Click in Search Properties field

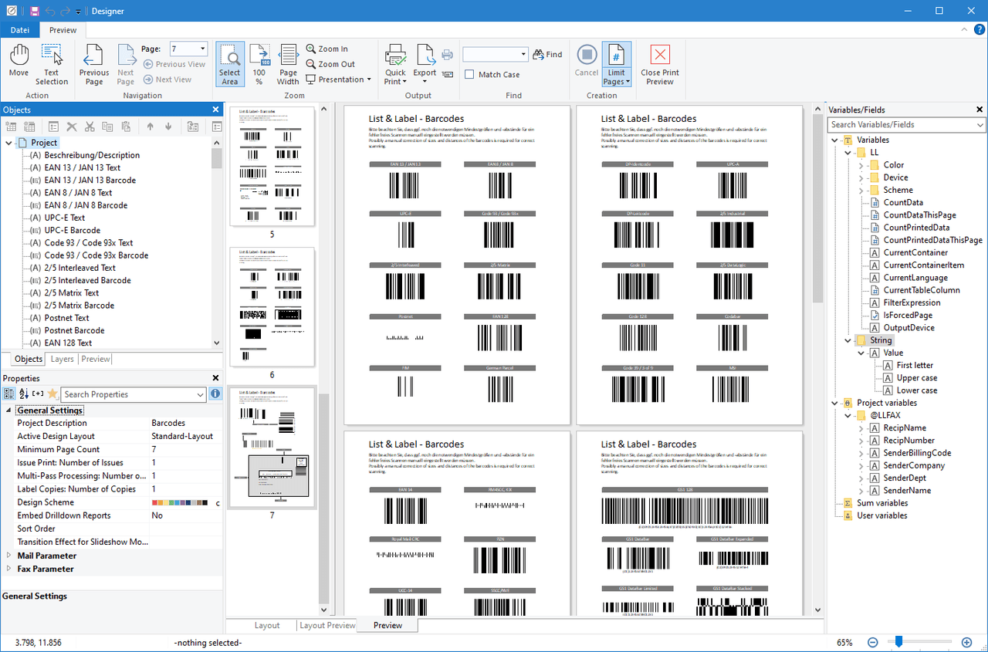pyautogui.click(x=133, y=394)
